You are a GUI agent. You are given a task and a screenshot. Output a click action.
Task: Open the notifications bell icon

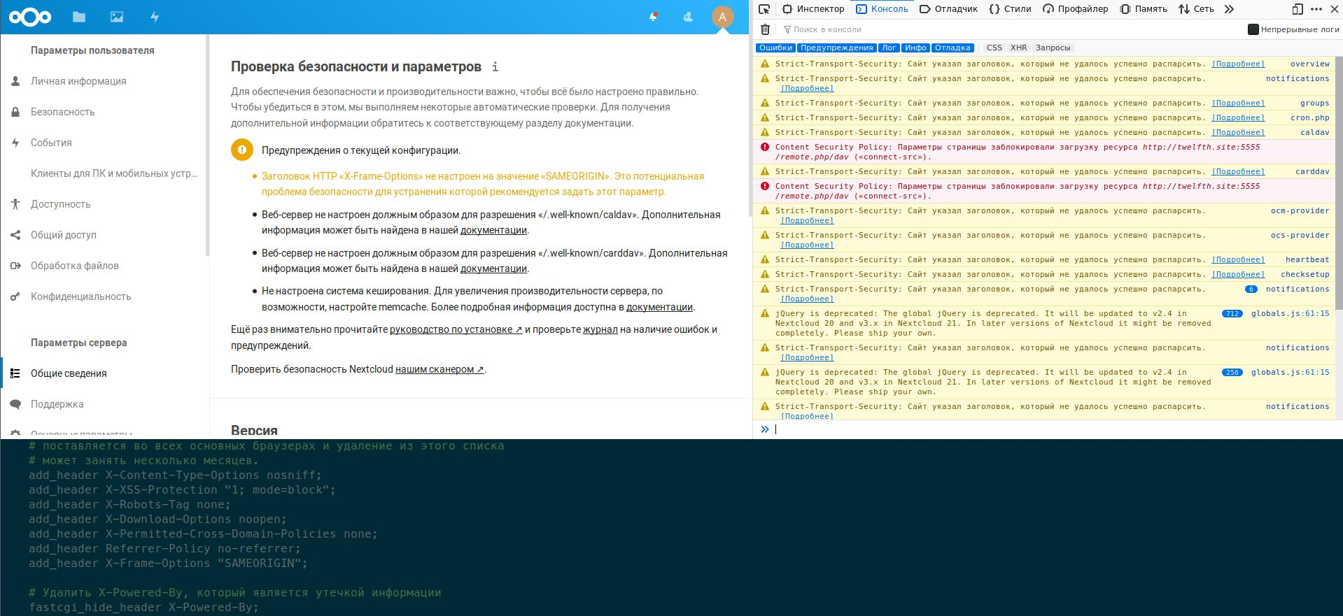pos(653,17)
